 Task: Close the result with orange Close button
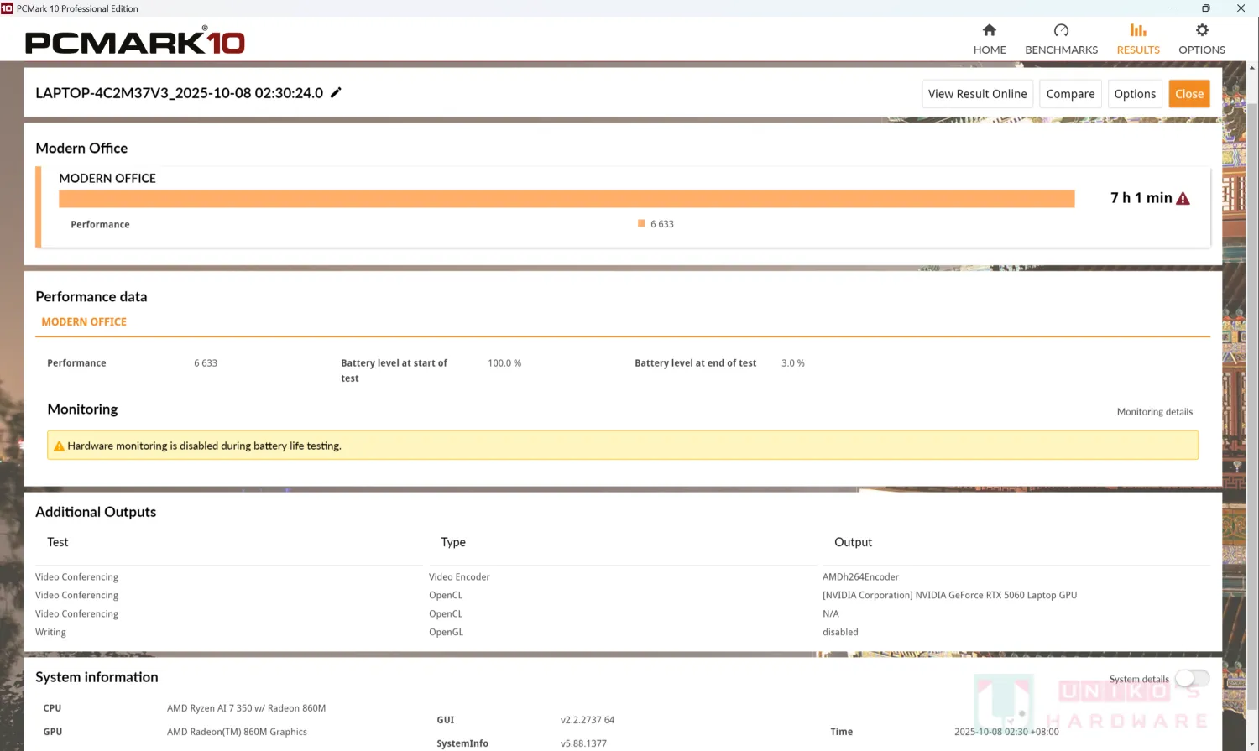(x=1188, y=94)
